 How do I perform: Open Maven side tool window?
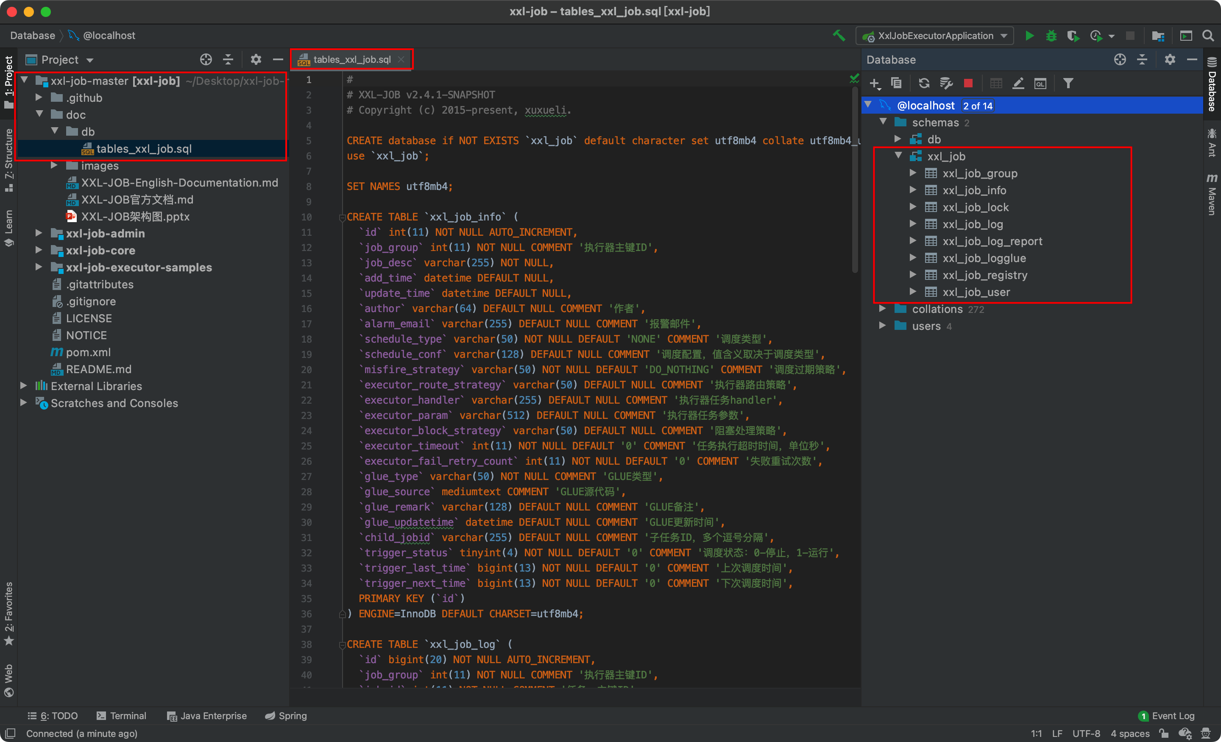1212,194
